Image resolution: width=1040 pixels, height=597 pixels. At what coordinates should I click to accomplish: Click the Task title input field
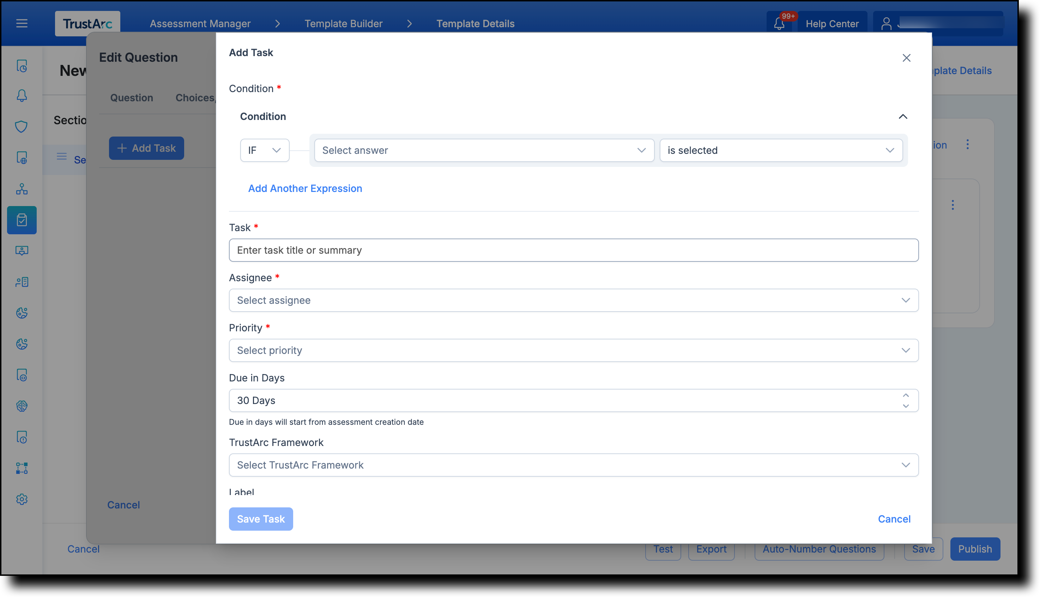click(574, 251)
